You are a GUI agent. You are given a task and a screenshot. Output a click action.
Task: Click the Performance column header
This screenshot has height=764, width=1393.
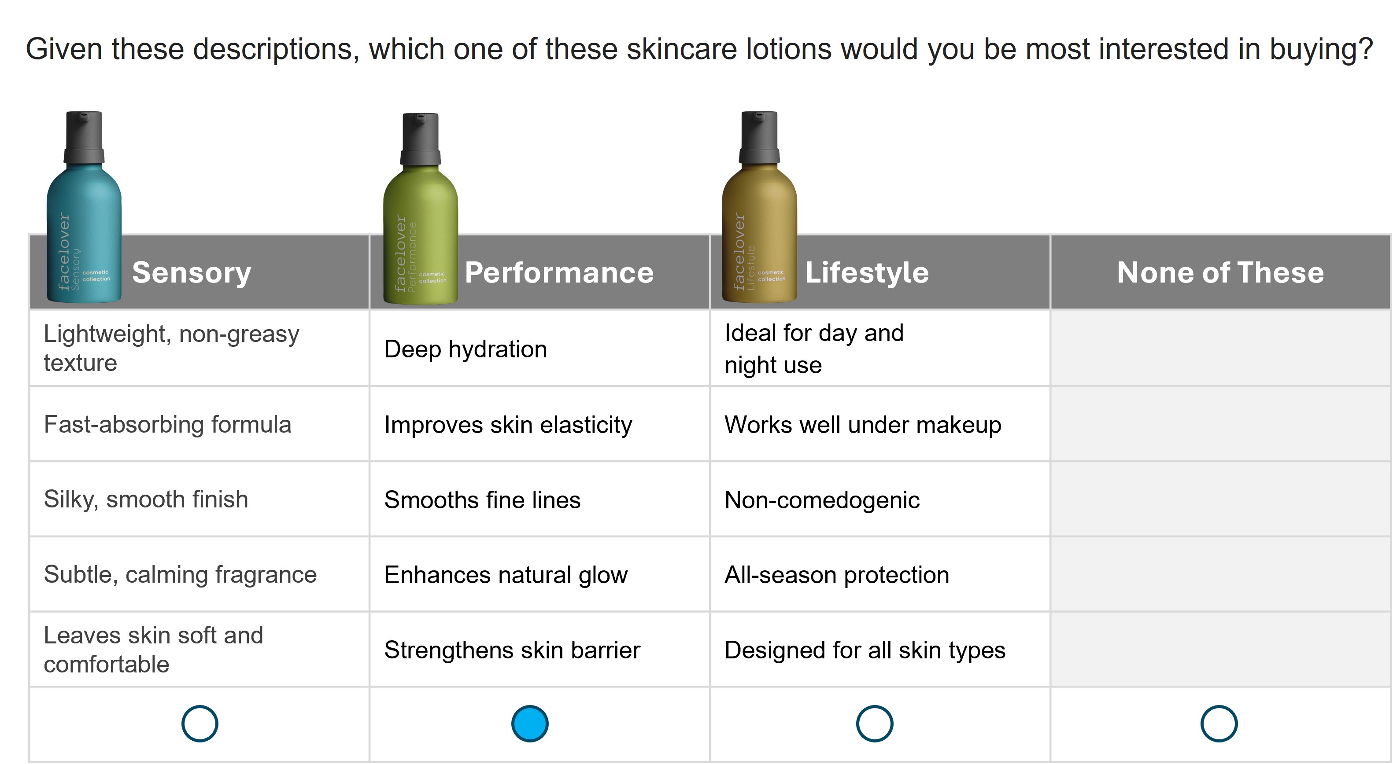[x=558, y=272]
